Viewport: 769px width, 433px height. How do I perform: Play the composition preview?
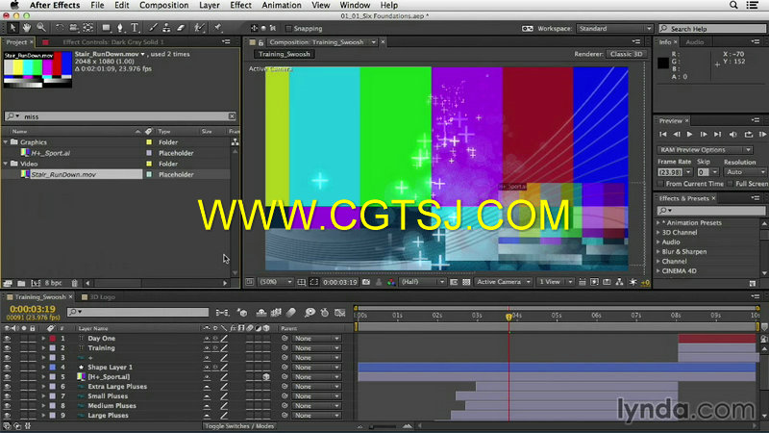click(x=689, y=134)
